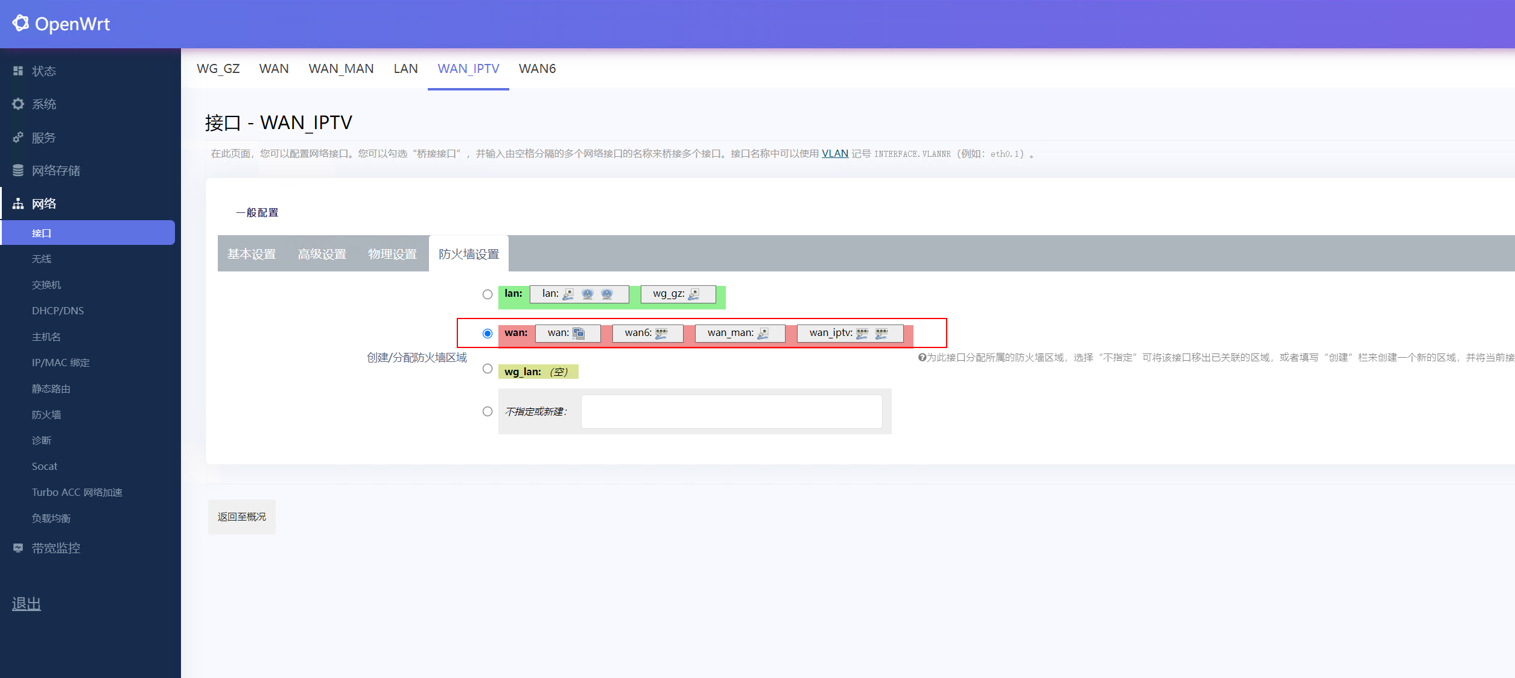Select the lan firewall zone radio button
The height and width of the screenshot is (678, 1515).
(x=488, y=294)
